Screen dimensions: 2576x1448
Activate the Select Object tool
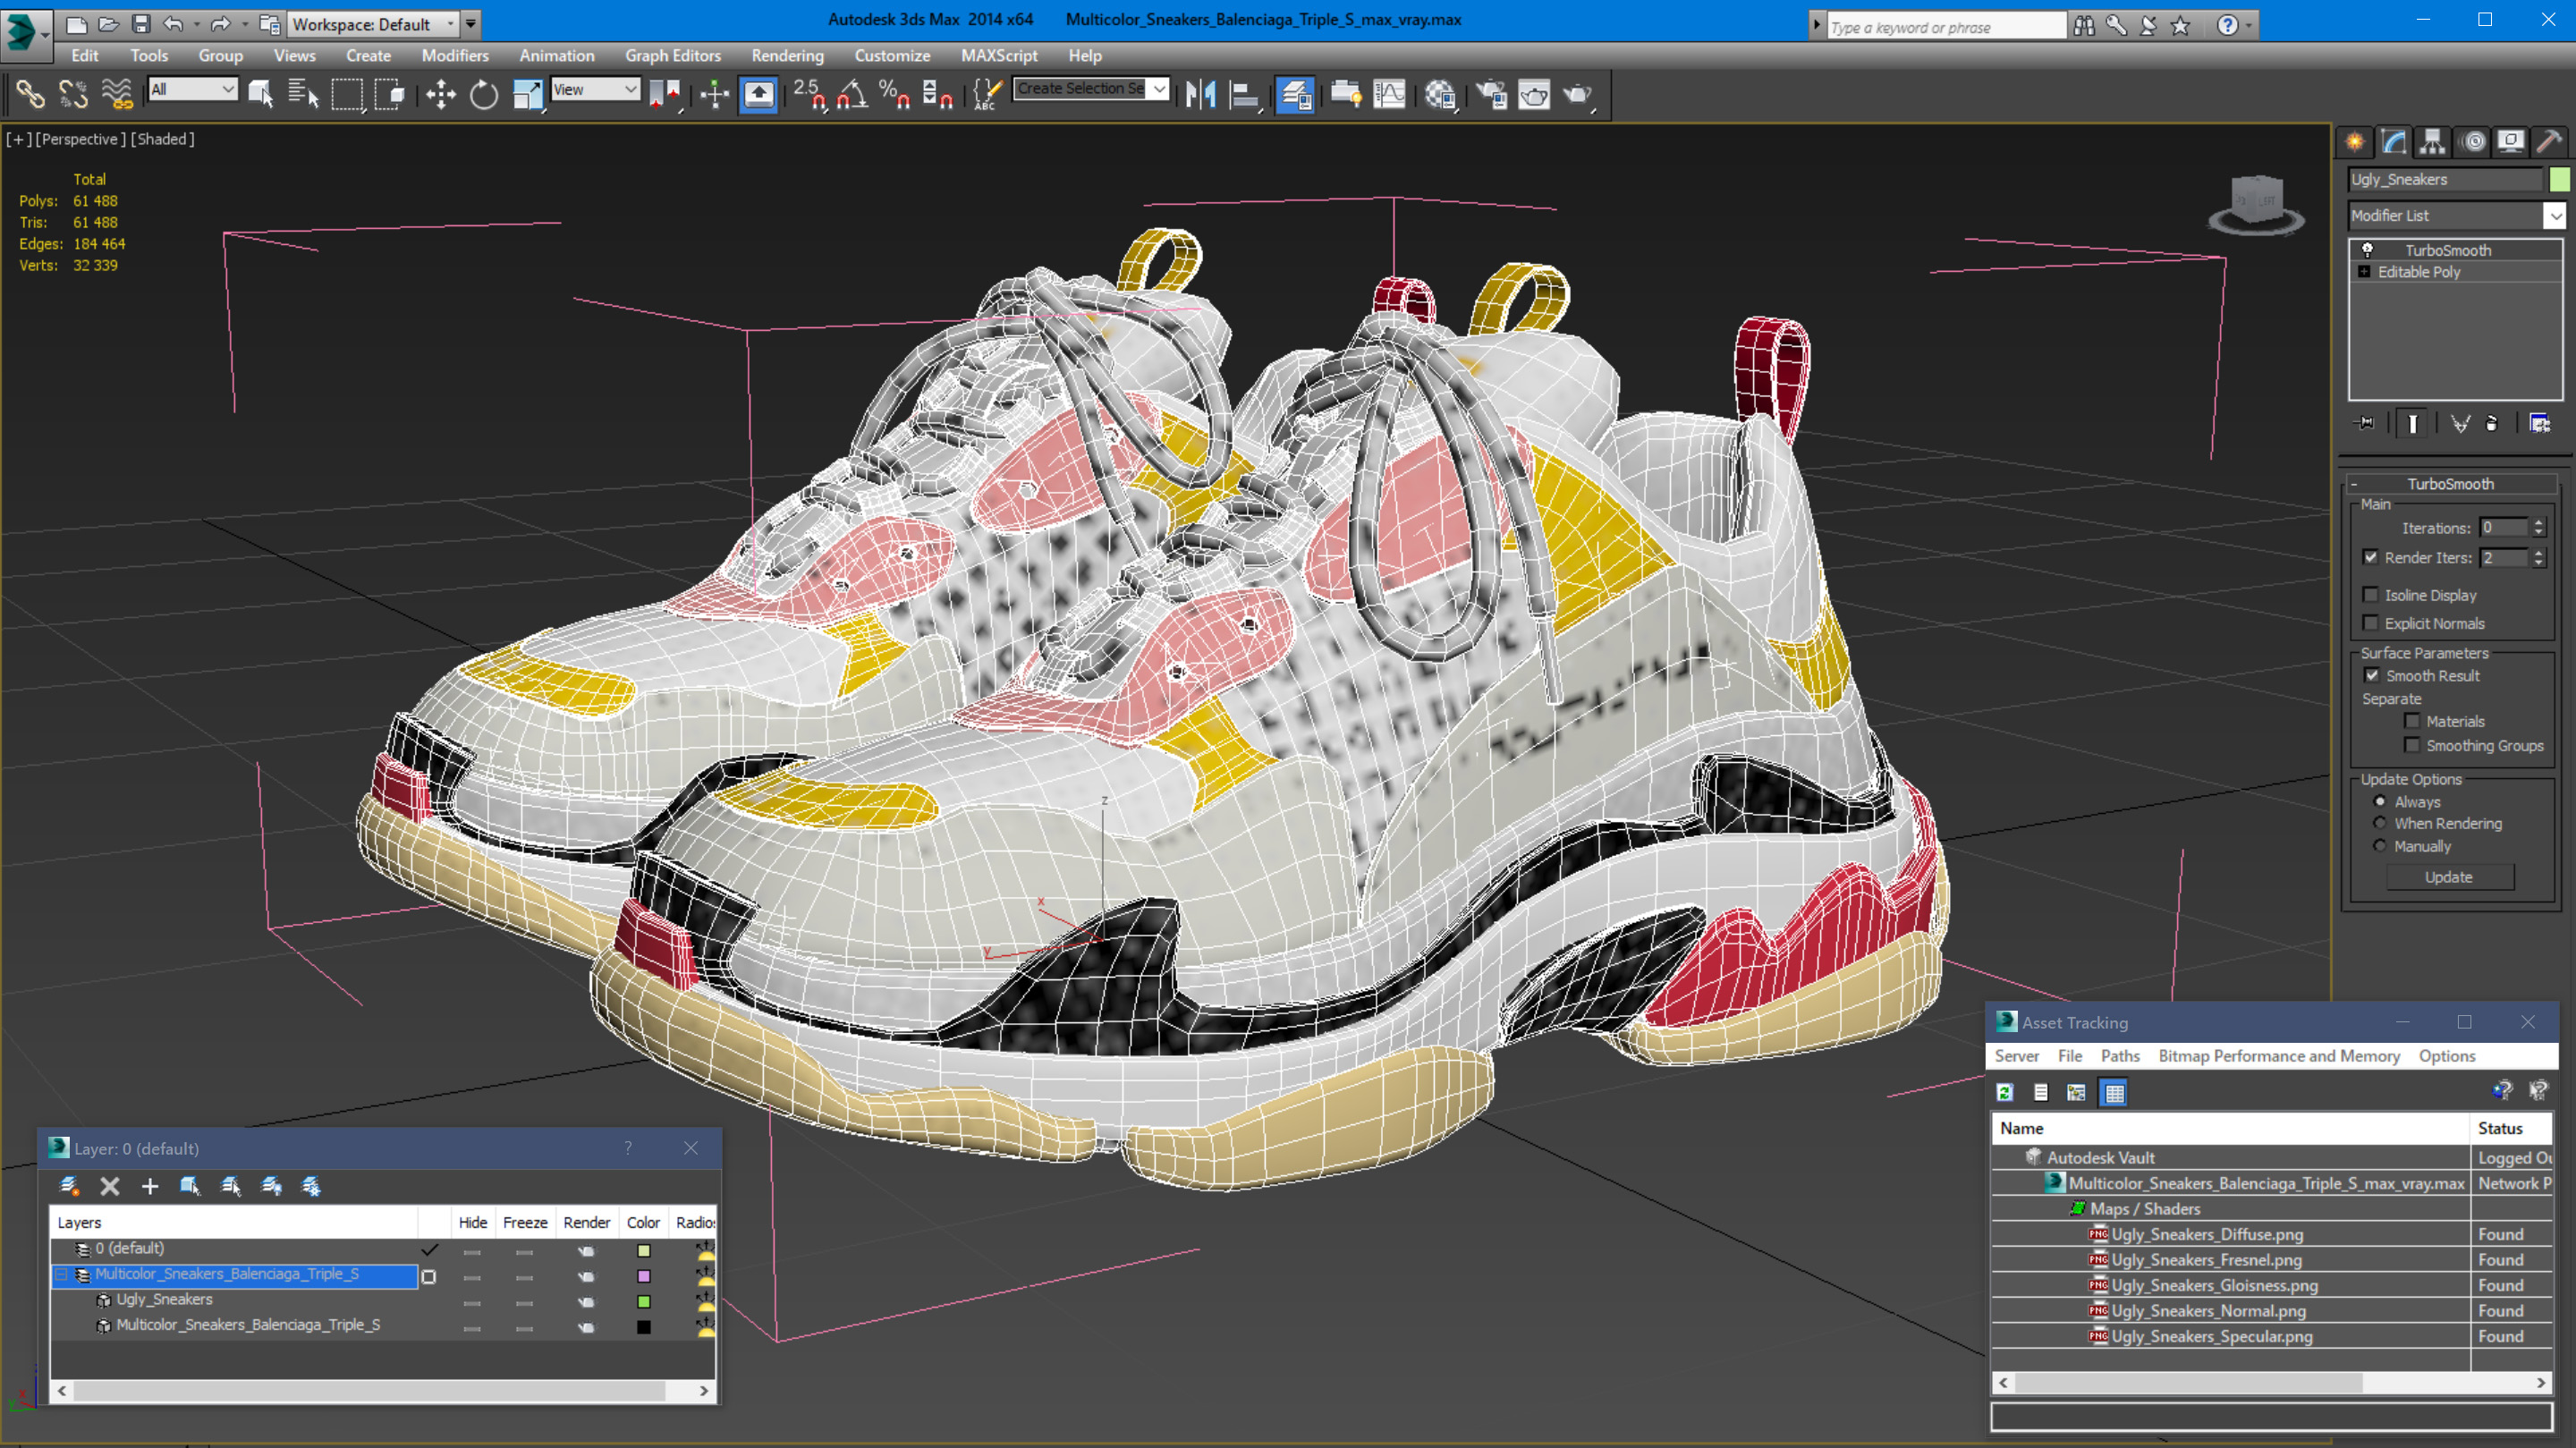tap(260, 94)
